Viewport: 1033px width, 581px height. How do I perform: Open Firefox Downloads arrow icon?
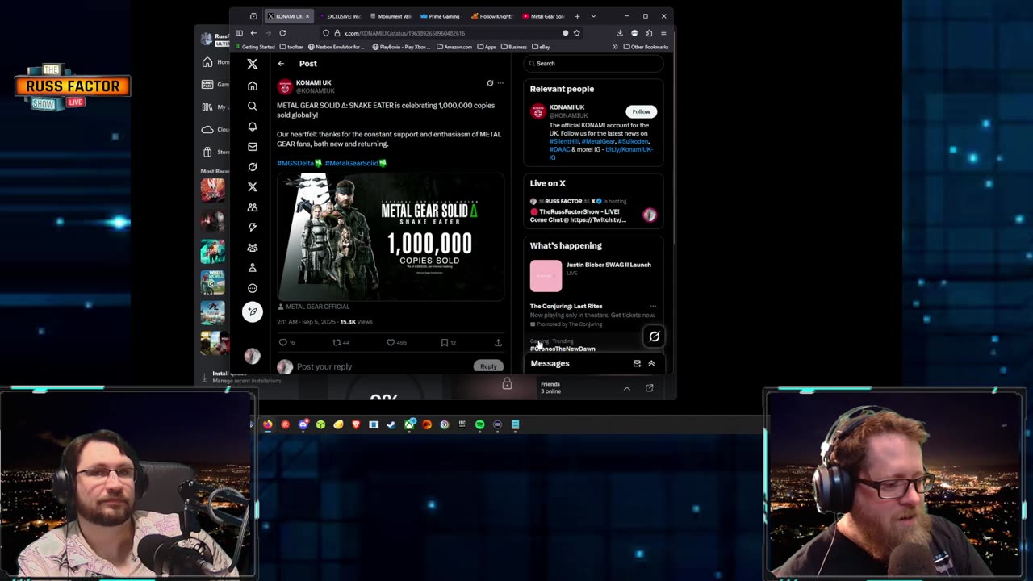(620, 33)
